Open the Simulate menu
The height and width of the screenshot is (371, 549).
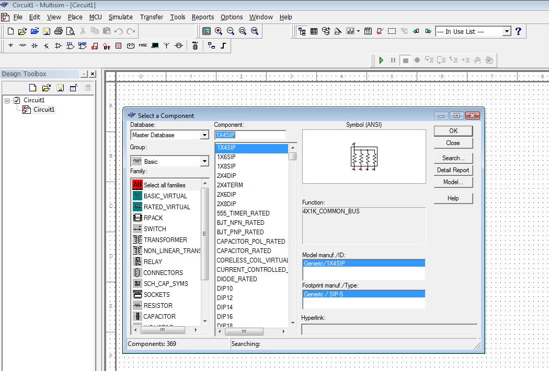(120, 17)
